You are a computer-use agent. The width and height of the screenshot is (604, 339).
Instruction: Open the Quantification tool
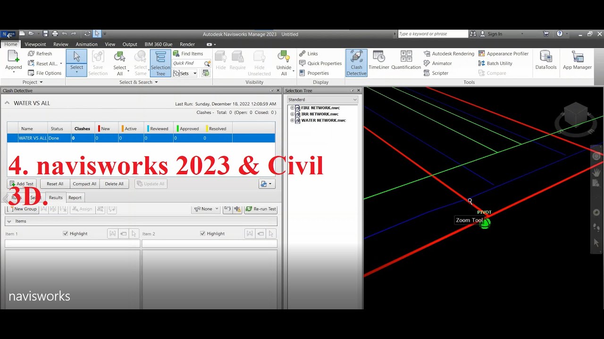pos(406,61)
